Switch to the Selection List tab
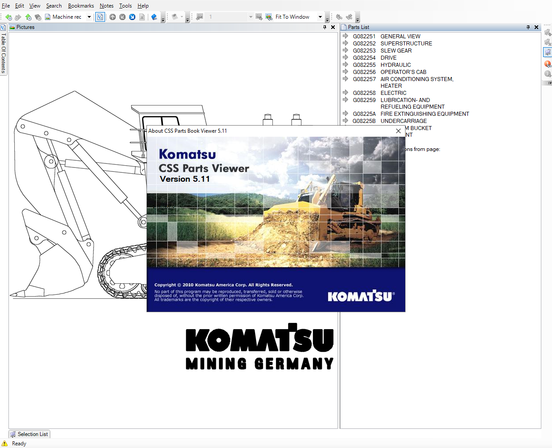 click(x=29, y=434)
